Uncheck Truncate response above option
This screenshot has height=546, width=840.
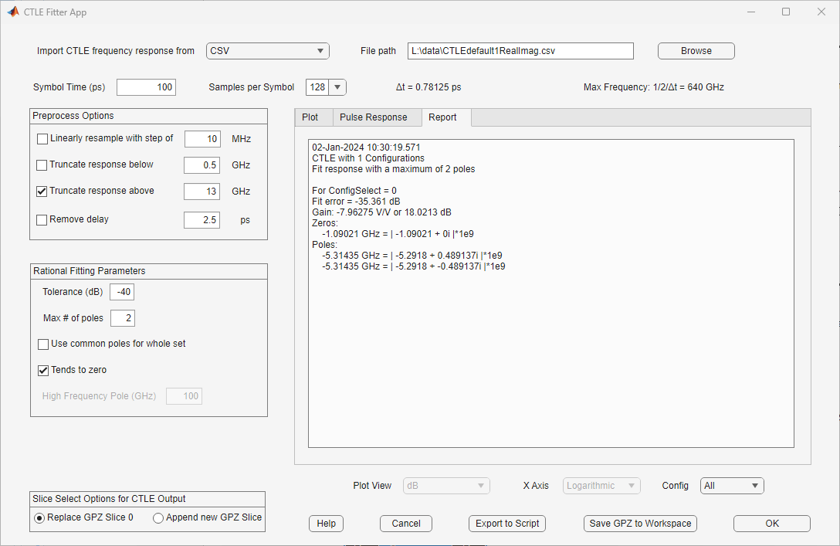pyautogui.click(x=42, y=192)
